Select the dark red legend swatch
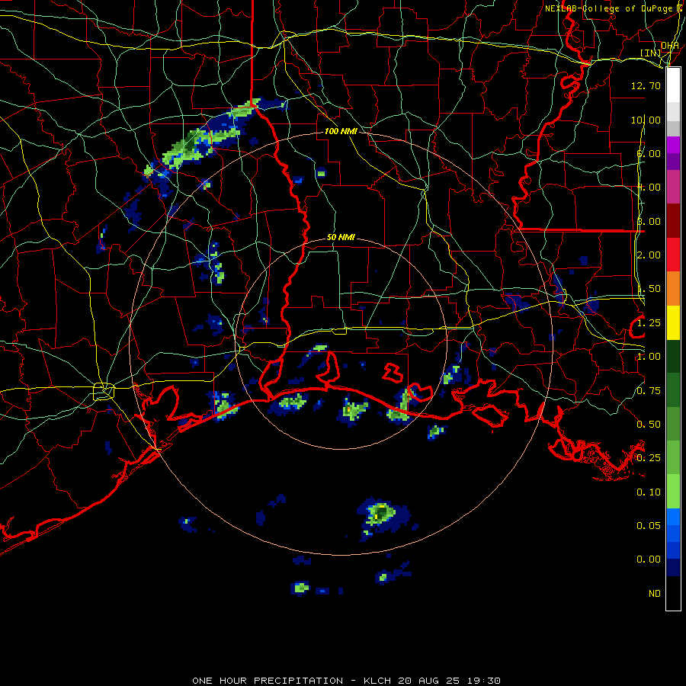The image size is (686, 686). (673, 221)
